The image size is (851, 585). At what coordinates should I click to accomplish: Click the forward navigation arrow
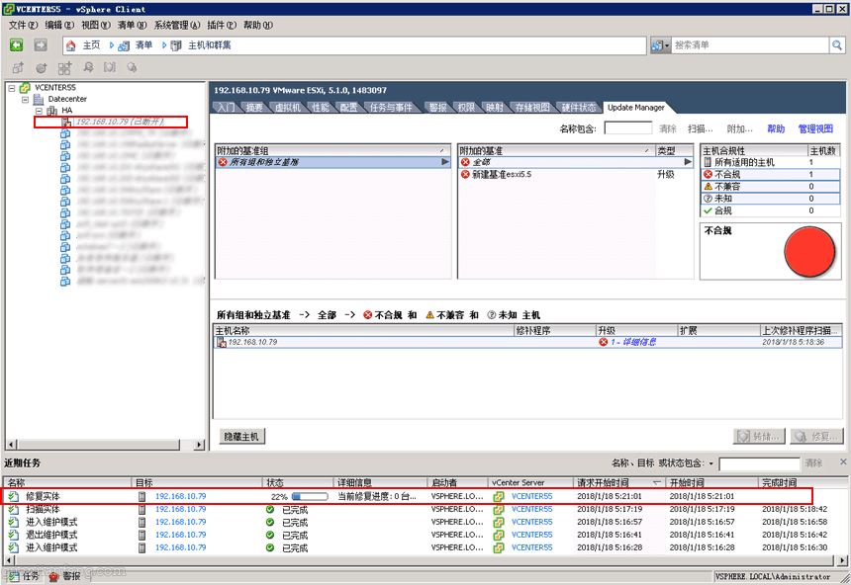(38, 44)
